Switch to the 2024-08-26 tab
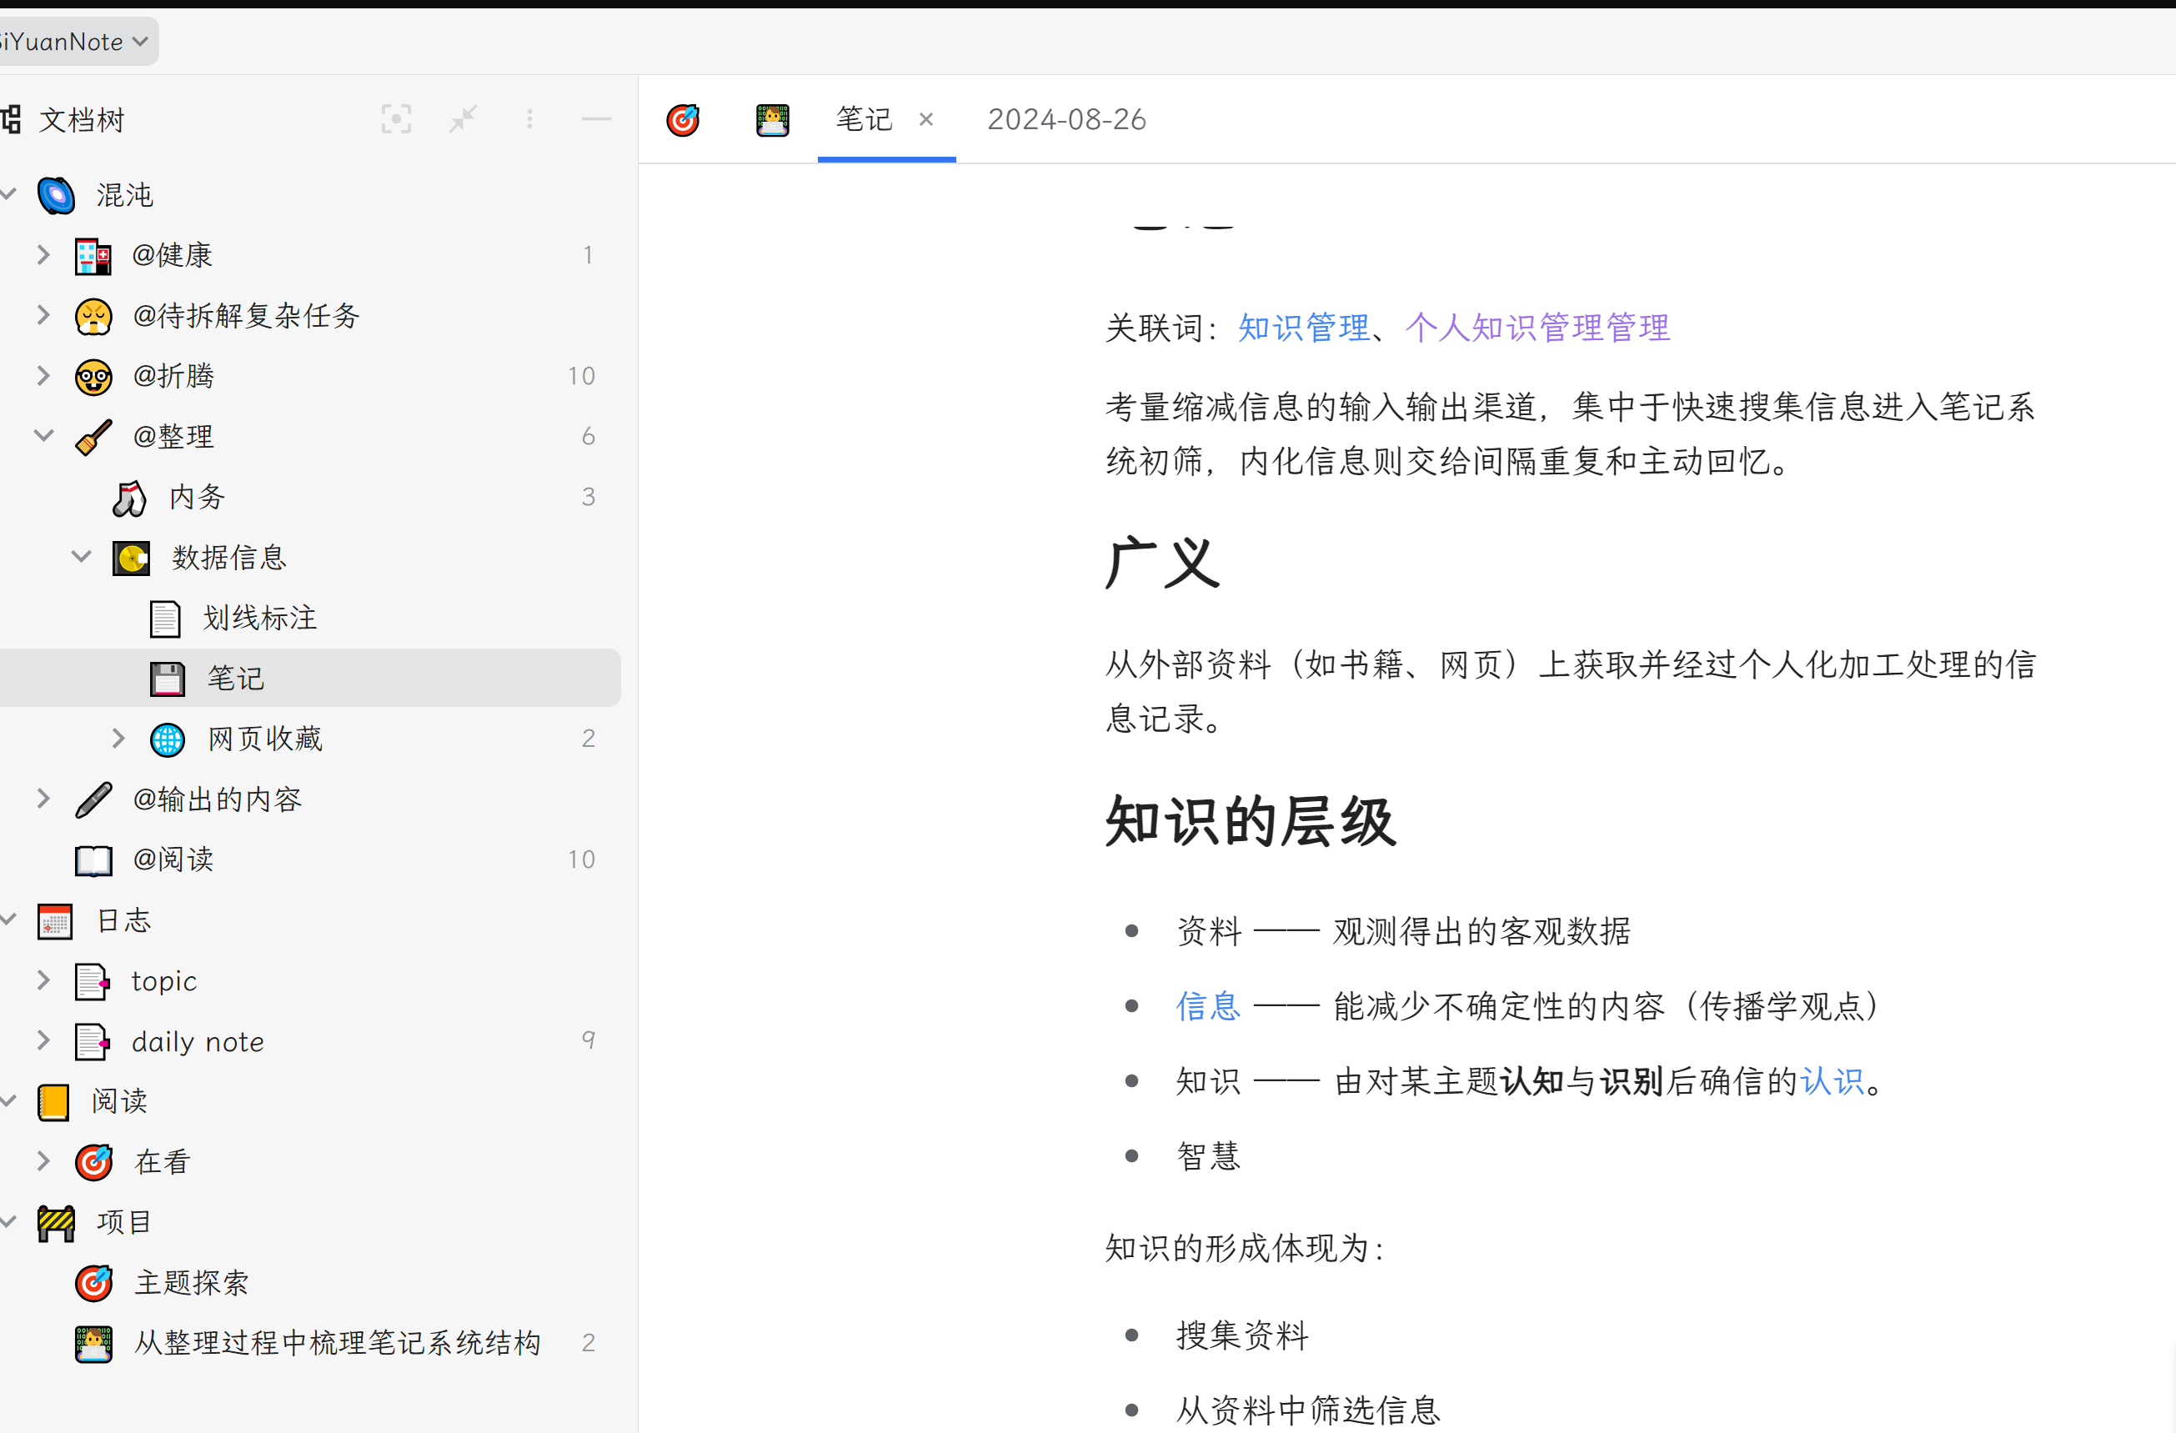 (x=1067, y=119)
